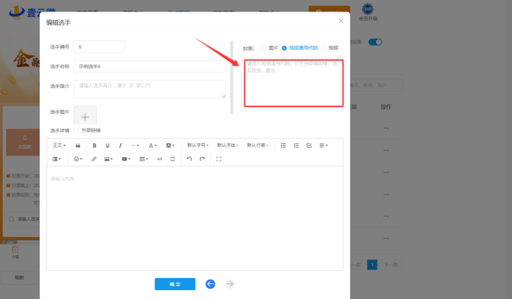
Task: Go to previous contestant with the blue arrow
Action: tap(210, 284)
